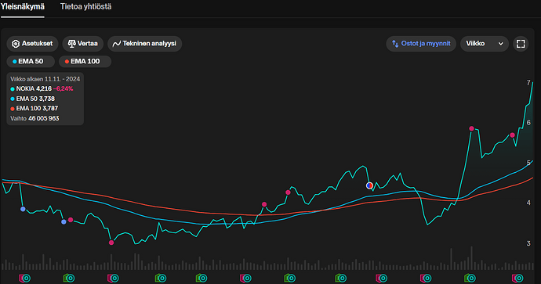
Task: Toggle the EMA 50 indicator chip
Action: coord(31,61)
